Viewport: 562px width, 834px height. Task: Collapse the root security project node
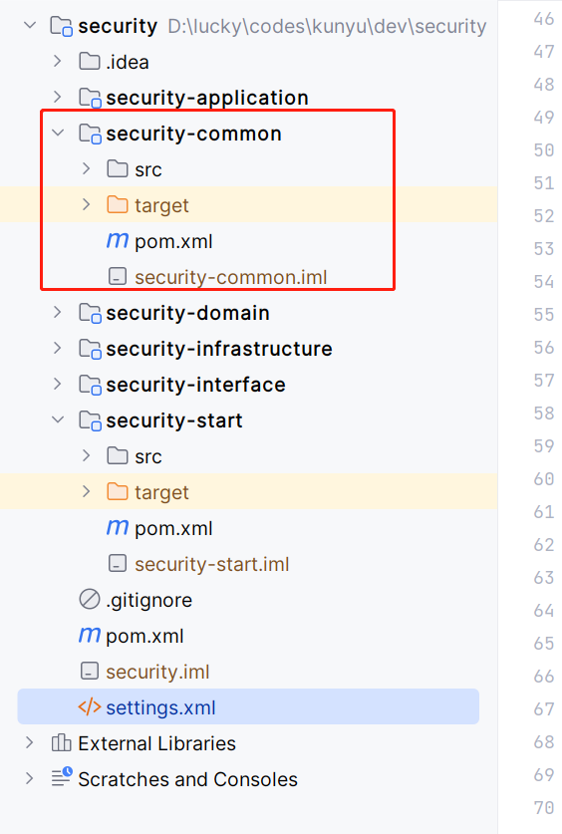(30, 25)
